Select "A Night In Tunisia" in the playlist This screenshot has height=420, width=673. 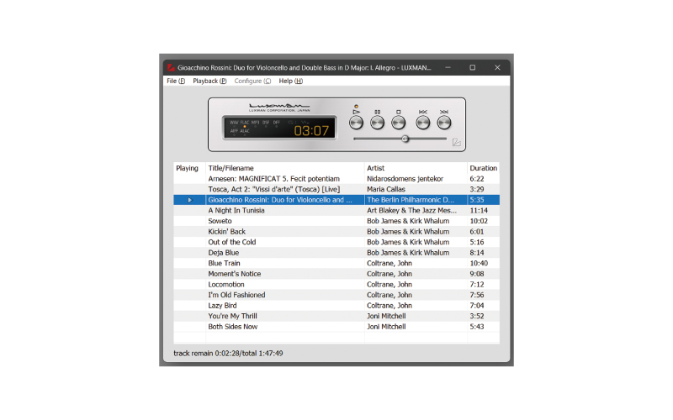pos(236,211)
